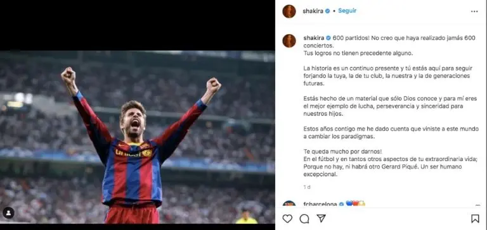Open the three-dots more options menu
Image resolution: width=487 pixels, height=230 pixels.
[474, 11]
